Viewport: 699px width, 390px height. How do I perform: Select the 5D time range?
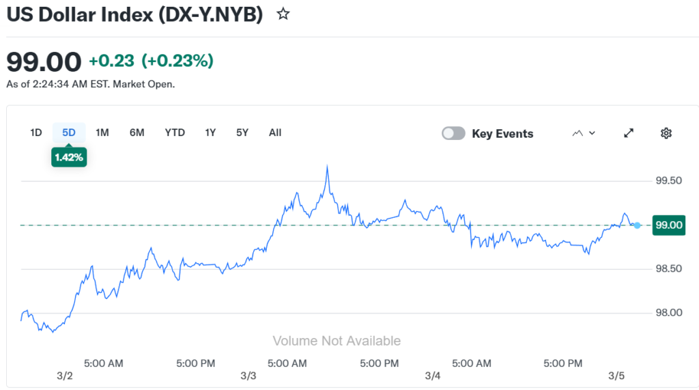coord(69,133)
